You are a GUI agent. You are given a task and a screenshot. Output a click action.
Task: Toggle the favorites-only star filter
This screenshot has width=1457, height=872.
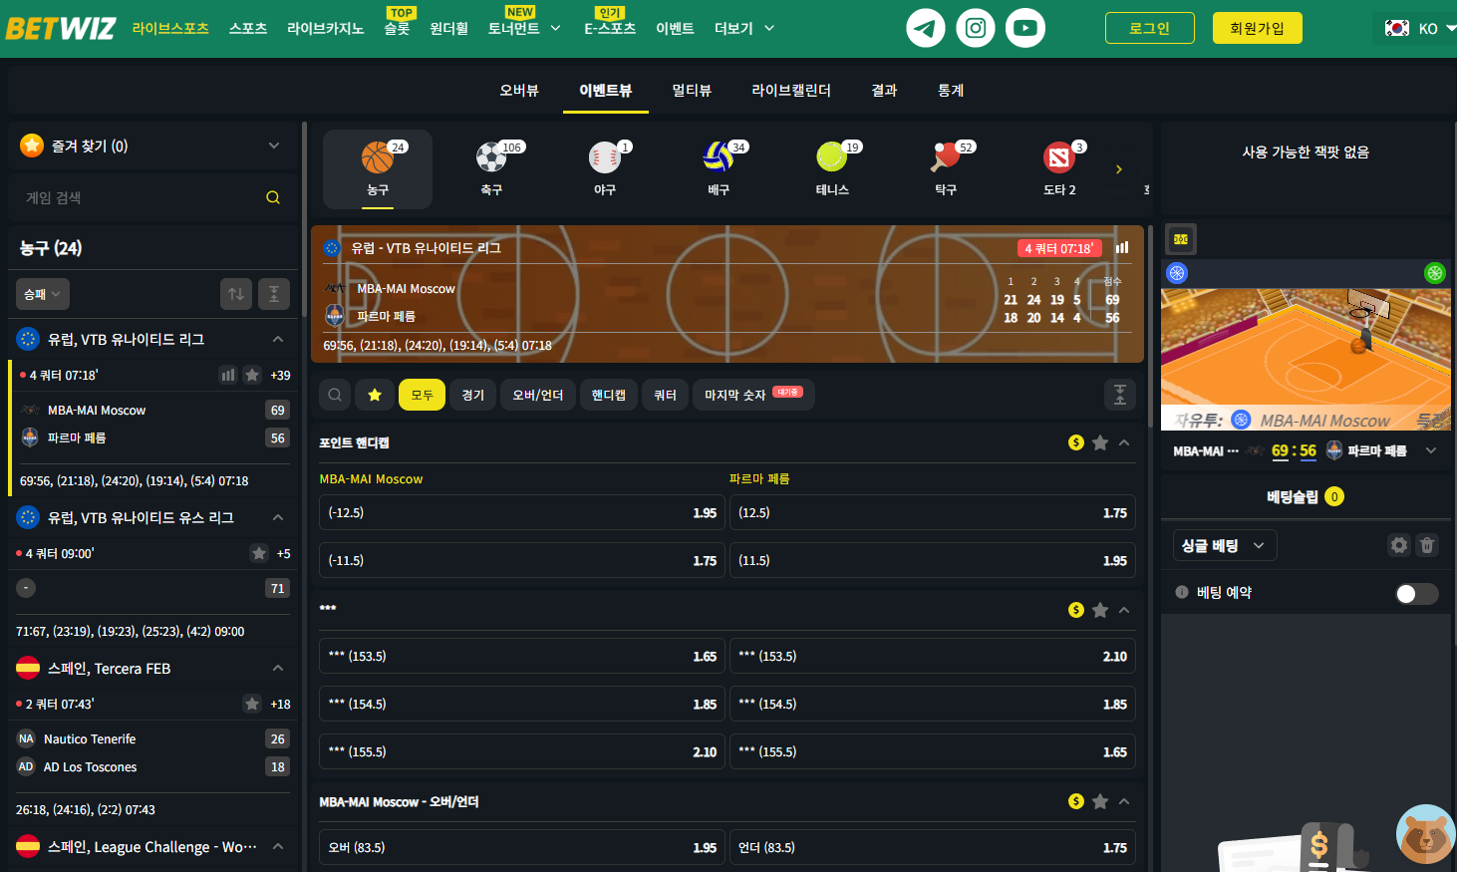coord(375,395)
